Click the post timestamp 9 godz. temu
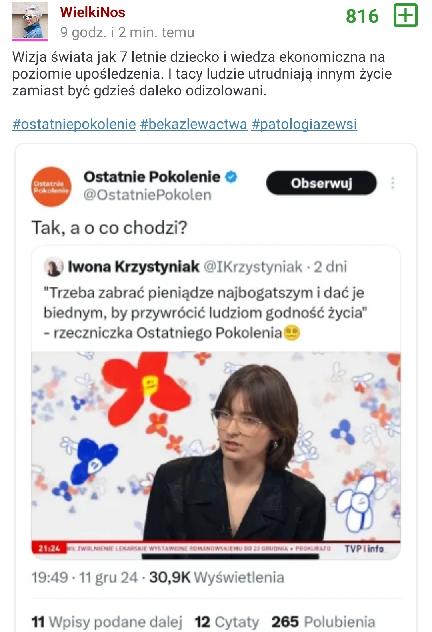Screen dimensions: 432x632 point(127,32)
